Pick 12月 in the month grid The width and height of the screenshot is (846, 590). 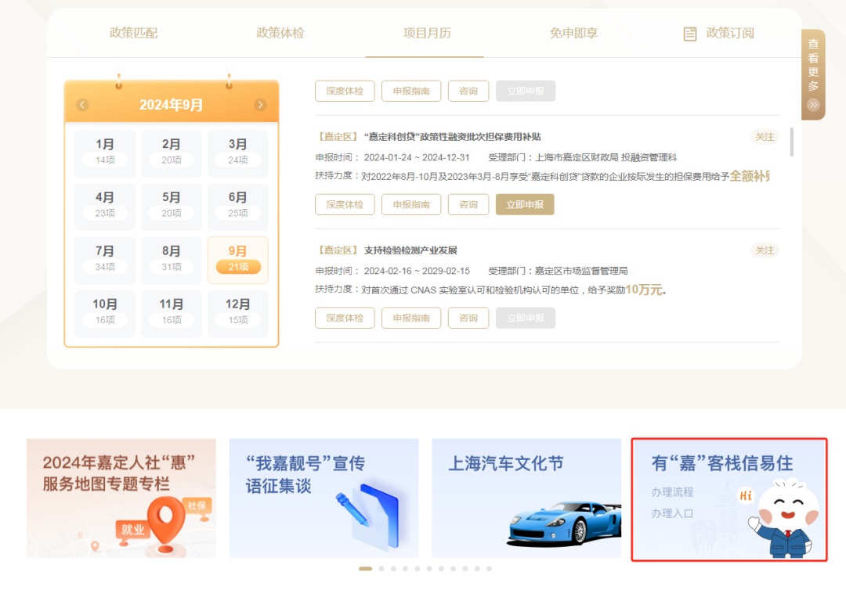pyautogui.click(x=237, y=312)
